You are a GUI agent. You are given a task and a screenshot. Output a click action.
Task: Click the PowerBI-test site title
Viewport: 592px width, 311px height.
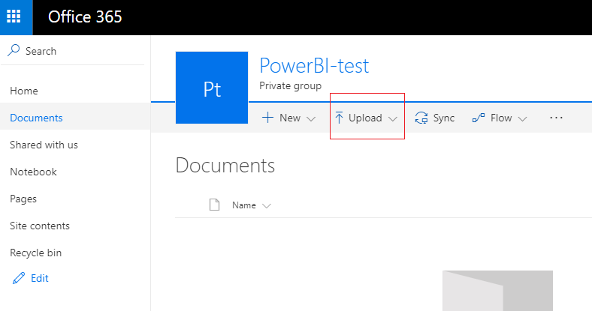click(x=314, y=65)
